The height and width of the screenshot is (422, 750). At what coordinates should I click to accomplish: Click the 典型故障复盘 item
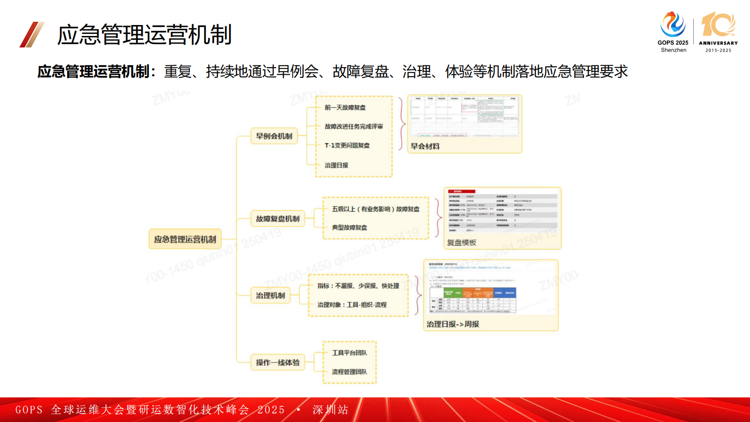[x=349, y=228]
